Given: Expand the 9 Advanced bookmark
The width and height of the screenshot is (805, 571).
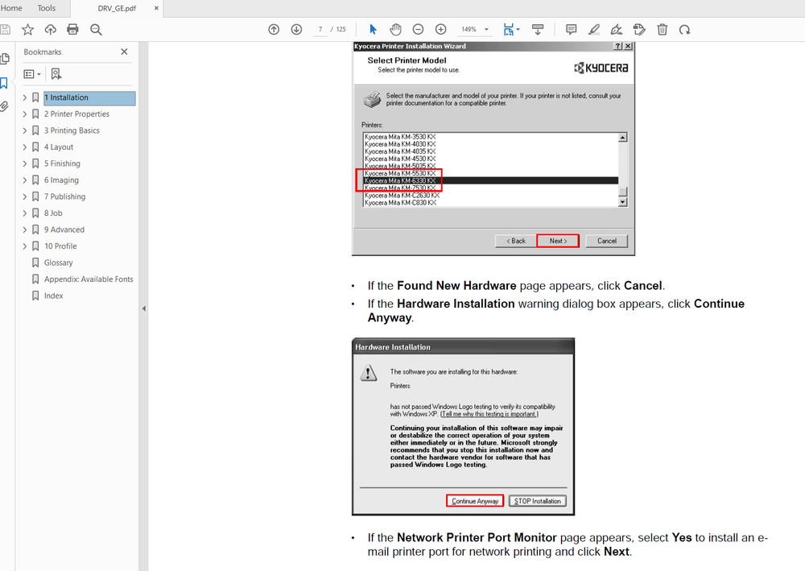Looking at the screenshot, I should click(25, 230).
